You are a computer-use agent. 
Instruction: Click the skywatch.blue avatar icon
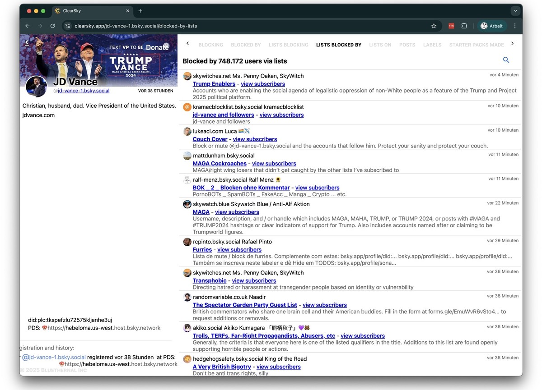[x=187, y=204]
